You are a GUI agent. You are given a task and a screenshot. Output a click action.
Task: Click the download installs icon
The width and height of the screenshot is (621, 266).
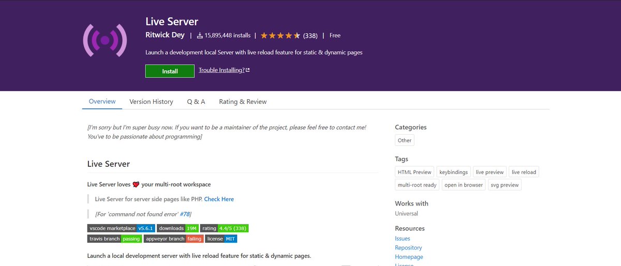[x=200, y=36]
